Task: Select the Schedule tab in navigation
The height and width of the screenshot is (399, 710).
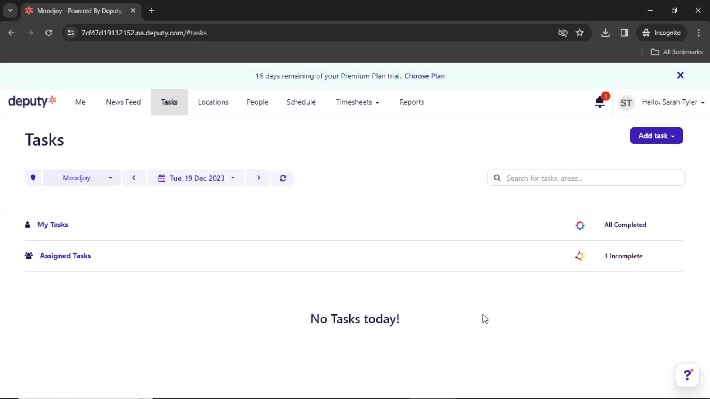Action: point(301,102)
